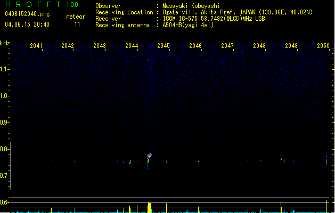Click the 0.6 kHz axis tick label
This screenshot has height=213, width=335.
[x=4, y=202]
